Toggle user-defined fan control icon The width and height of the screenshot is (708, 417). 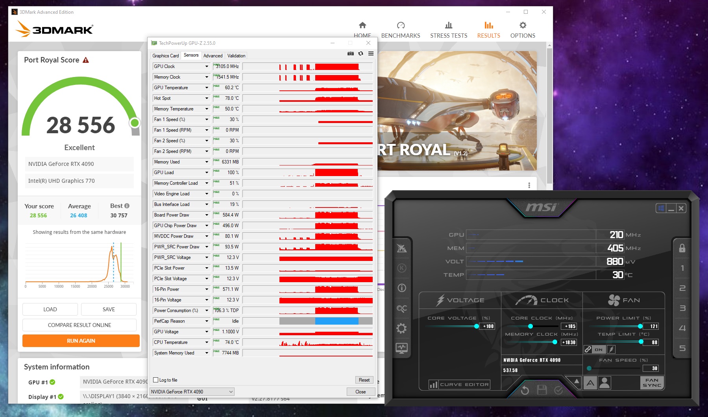(604, 382)
